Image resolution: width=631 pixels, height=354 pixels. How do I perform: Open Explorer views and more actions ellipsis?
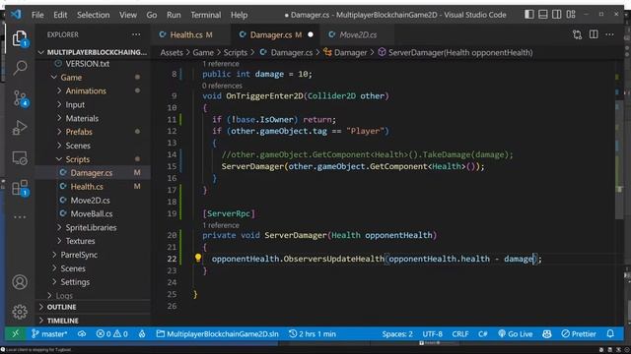[136, 34]
